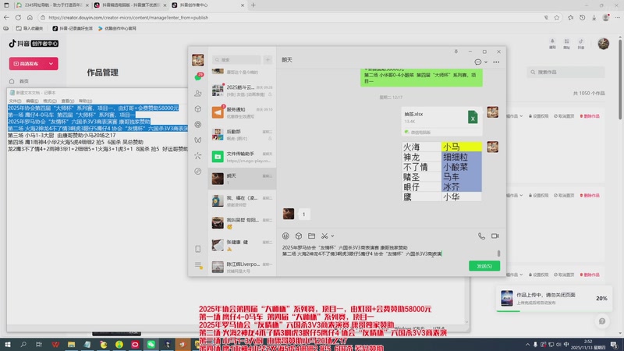Open Notepad 帮助 menu
This screenshot has width=624, height=351.
tap(85, 101)
